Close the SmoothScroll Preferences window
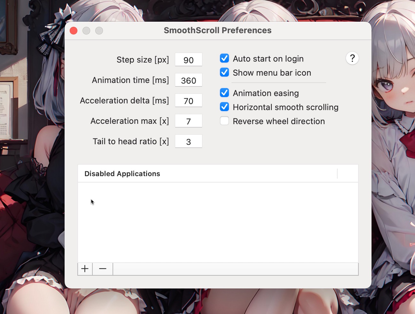415x314 pixels. pos(74,31)
